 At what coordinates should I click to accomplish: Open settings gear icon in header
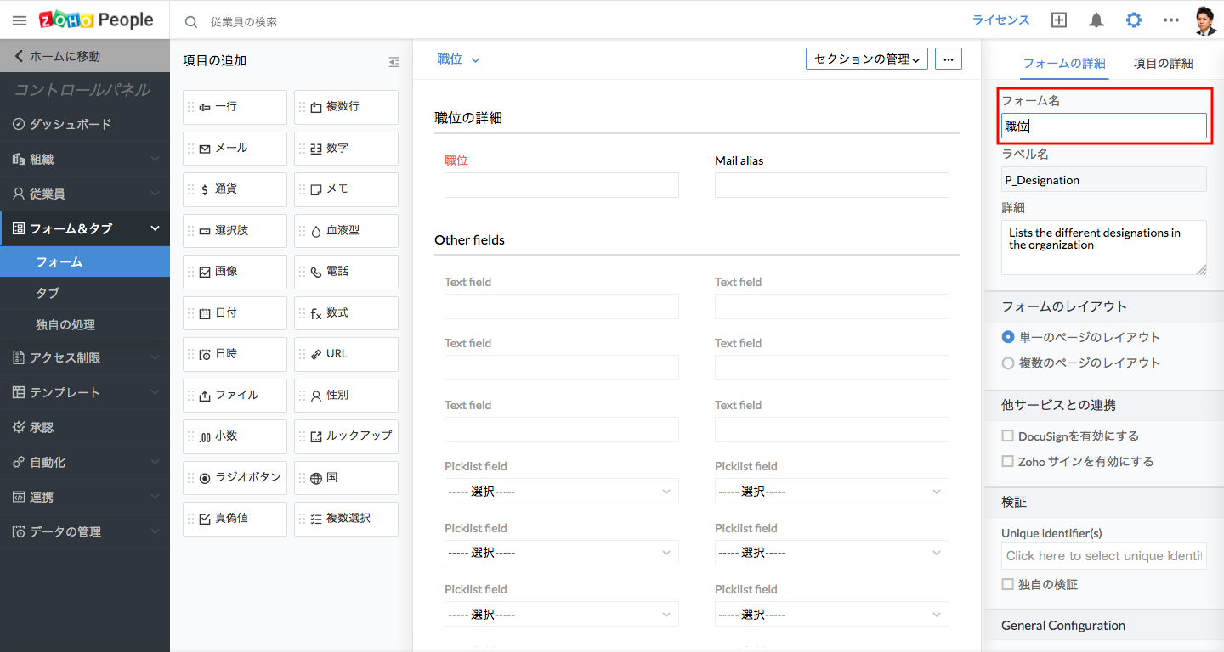click(1134, 20)
